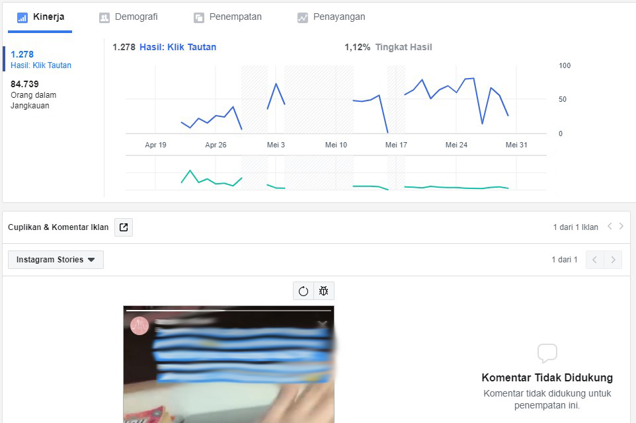Open the Instagram Stories placement dropdown

(56, 260)
